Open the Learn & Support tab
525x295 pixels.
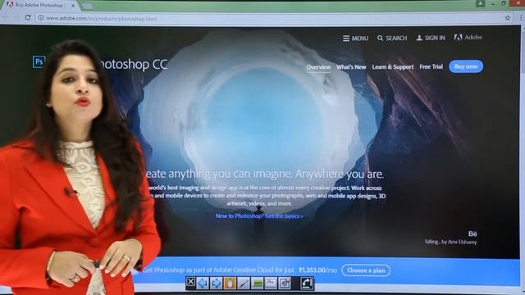tap(393, 67)
